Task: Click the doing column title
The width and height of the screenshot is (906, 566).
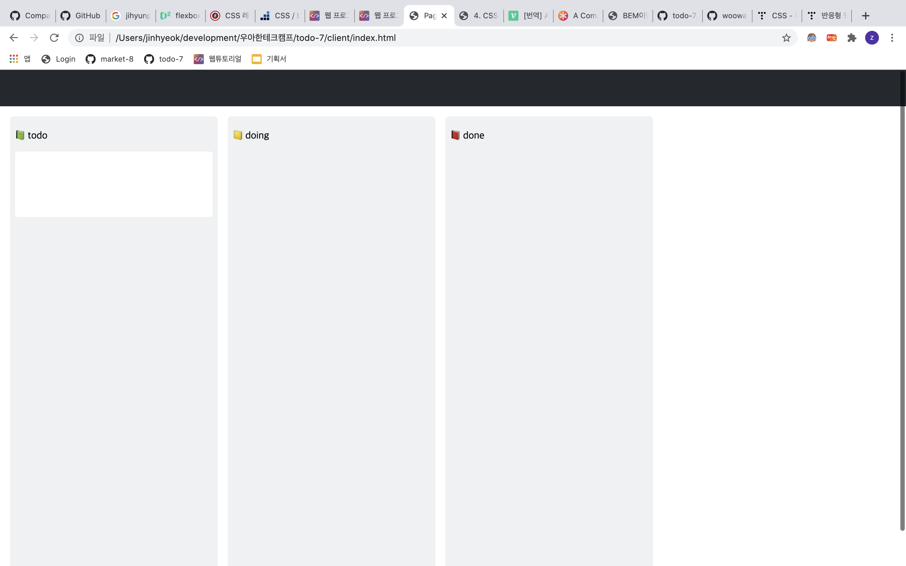Action: click(x=257, y=136)
